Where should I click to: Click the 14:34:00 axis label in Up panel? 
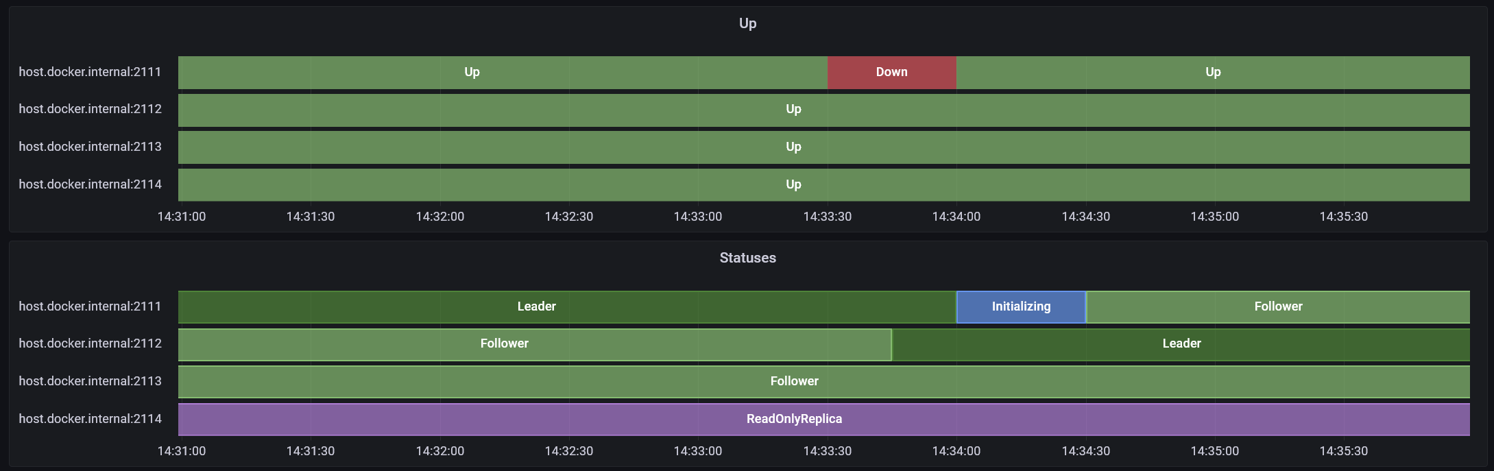956,217
